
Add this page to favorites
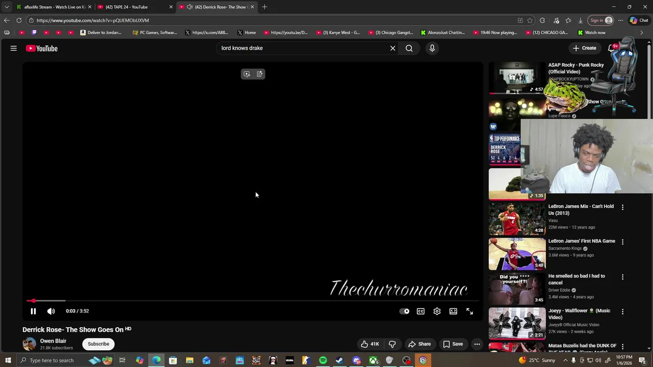(x=530, y=20)
